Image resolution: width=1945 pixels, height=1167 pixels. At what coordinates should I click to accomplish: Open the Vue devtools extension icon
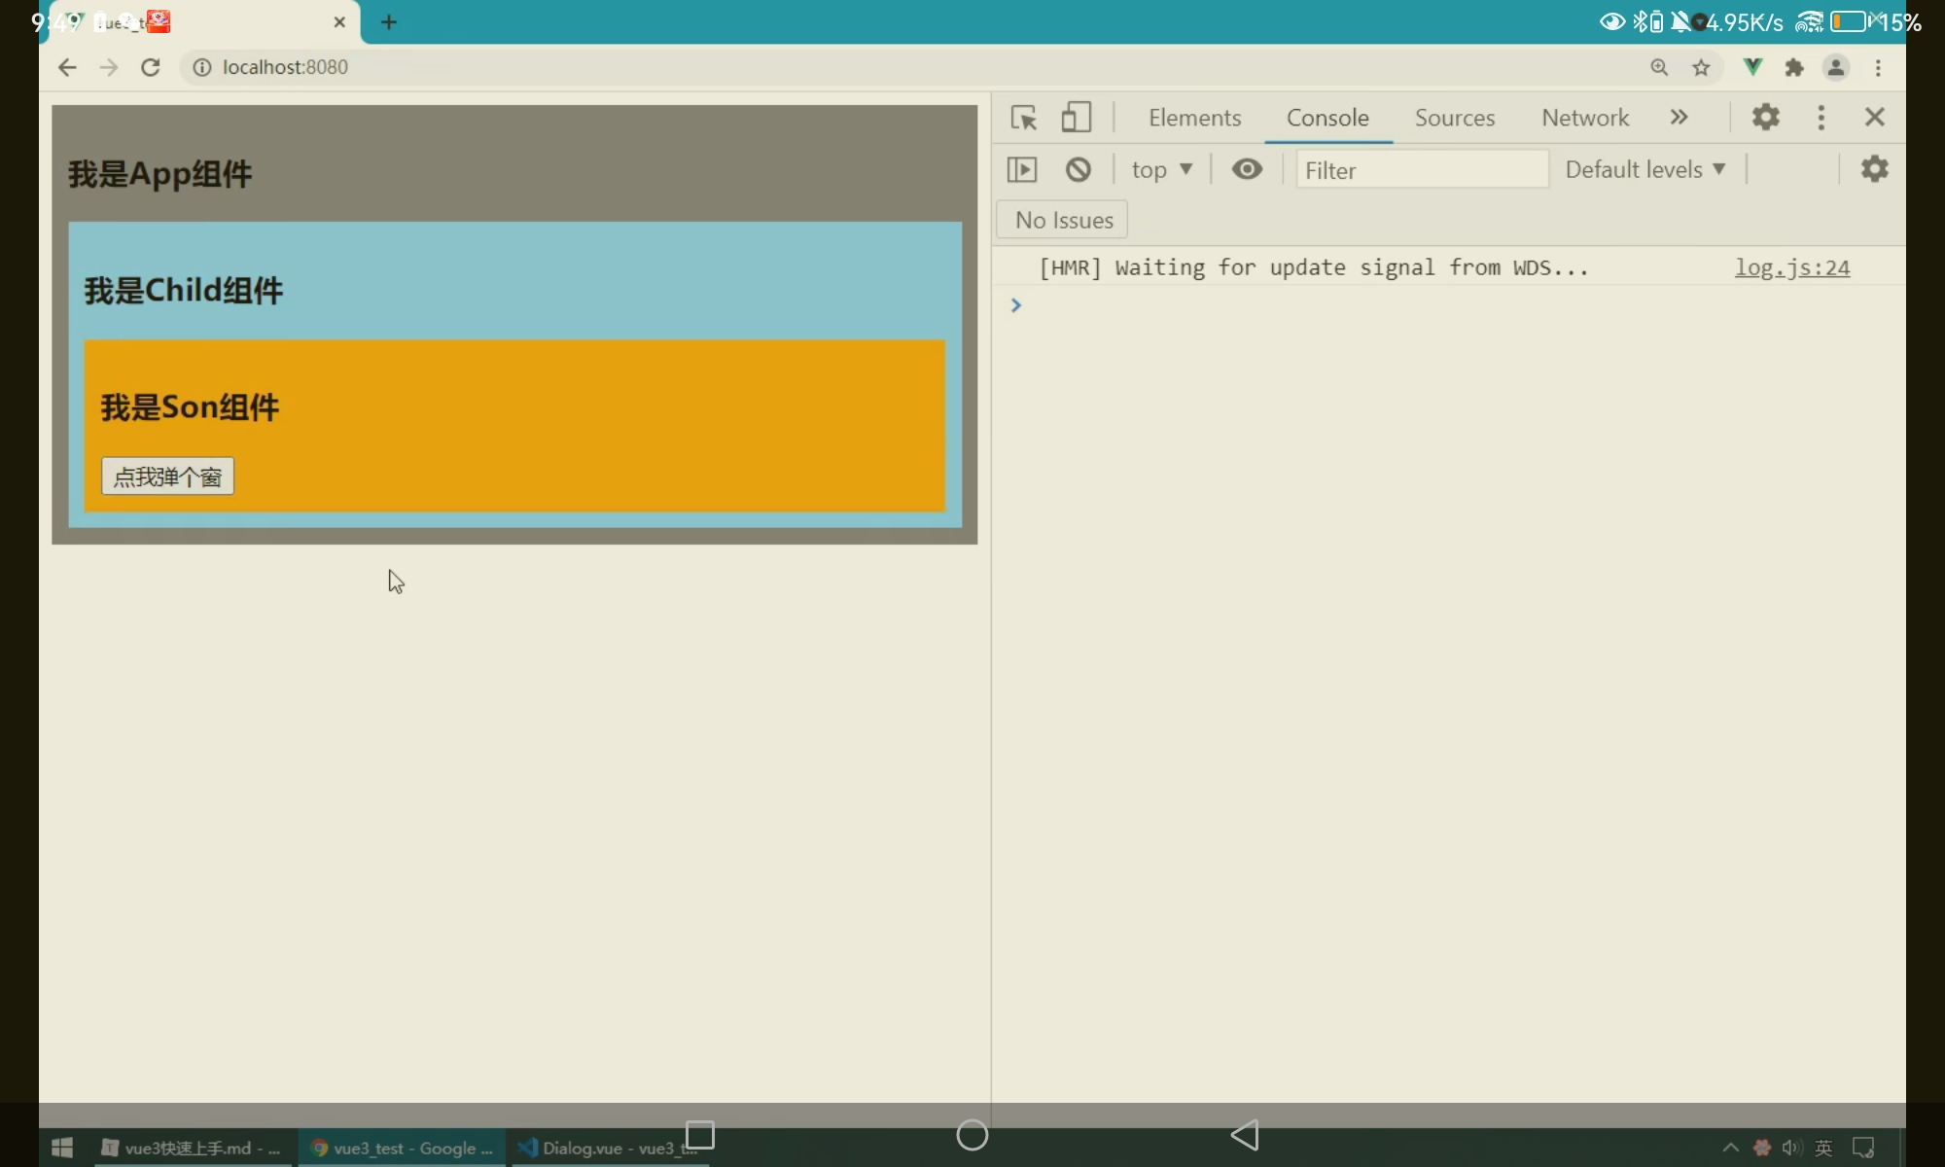point(1752,67)
